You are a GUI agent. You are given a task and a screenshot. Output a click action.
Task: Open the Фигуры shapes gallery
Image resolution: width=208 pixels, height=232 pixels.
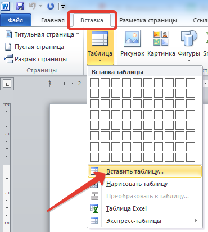click(x=189, y=46)
